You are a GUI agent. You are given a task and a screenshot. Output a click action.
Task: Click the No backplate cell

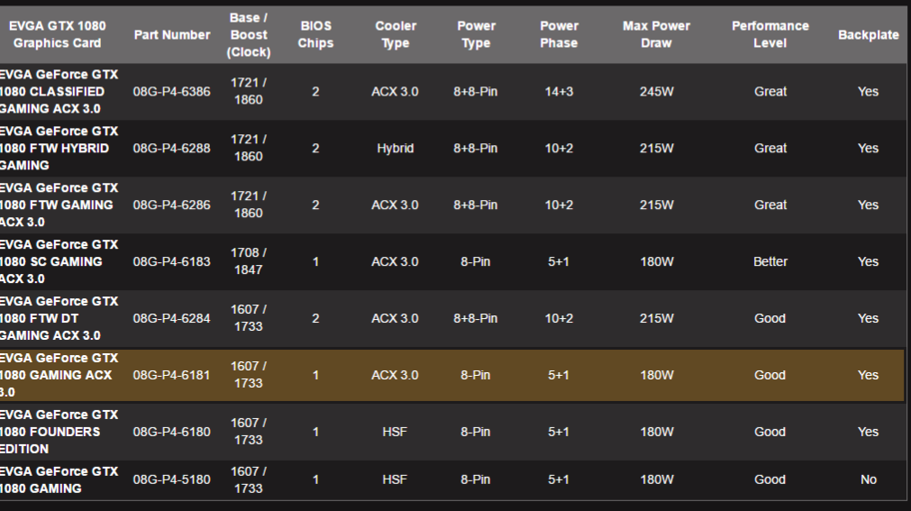869,479
